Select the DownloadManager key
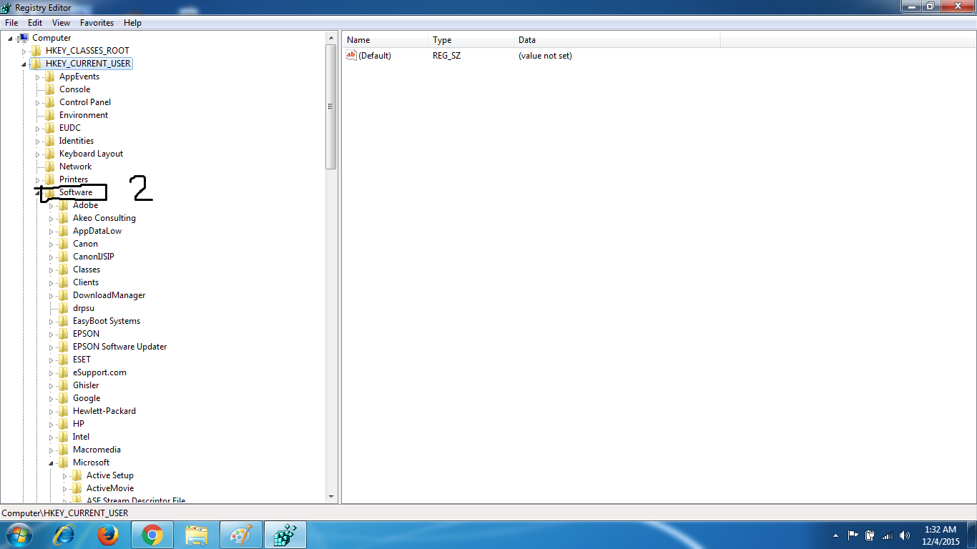The image size is (977, 549). [x=109, y=295]
